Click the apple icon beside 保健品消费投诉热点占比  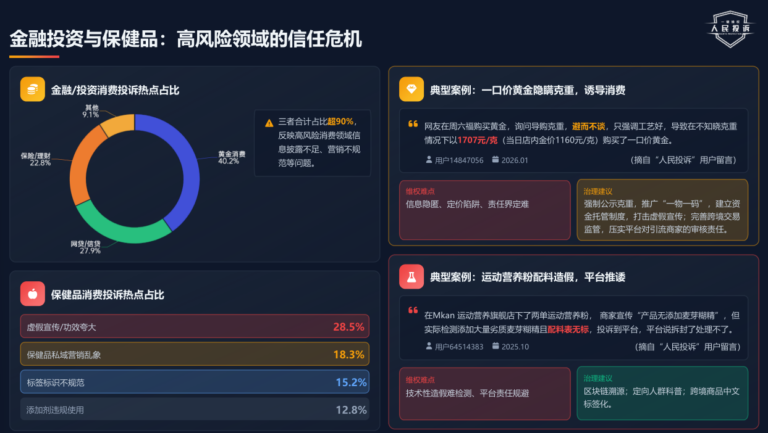click(33, 294)
